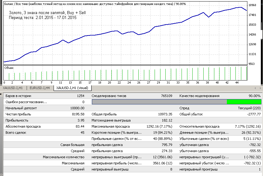Click the mismatched charts errors value 0
263x176 pixels.
pos(83,102)
